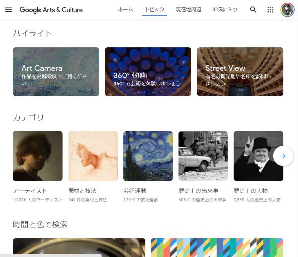This screenshot has height=257, width=298.
Task: Open the 歴史上の出来事 category link
Action: click(x=203, y=191)
